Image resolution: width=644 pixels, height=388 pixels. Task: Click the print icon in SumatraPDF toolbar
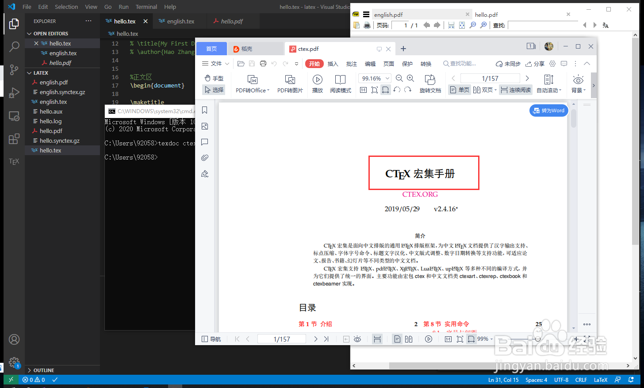(x=367, y=25)
